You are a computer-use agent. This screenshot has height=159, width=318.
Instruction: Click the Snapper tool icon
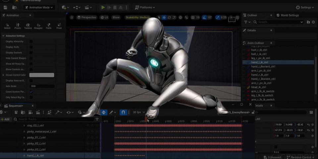pos(38,26)
